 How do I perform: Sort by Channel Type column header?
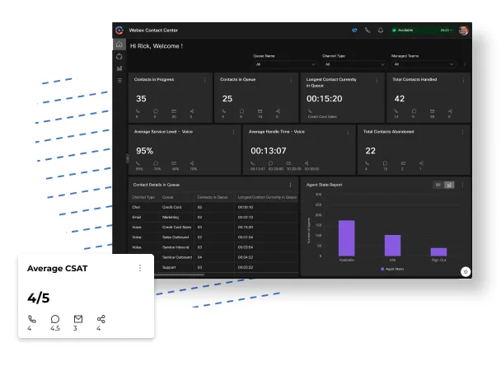point(143,197)
